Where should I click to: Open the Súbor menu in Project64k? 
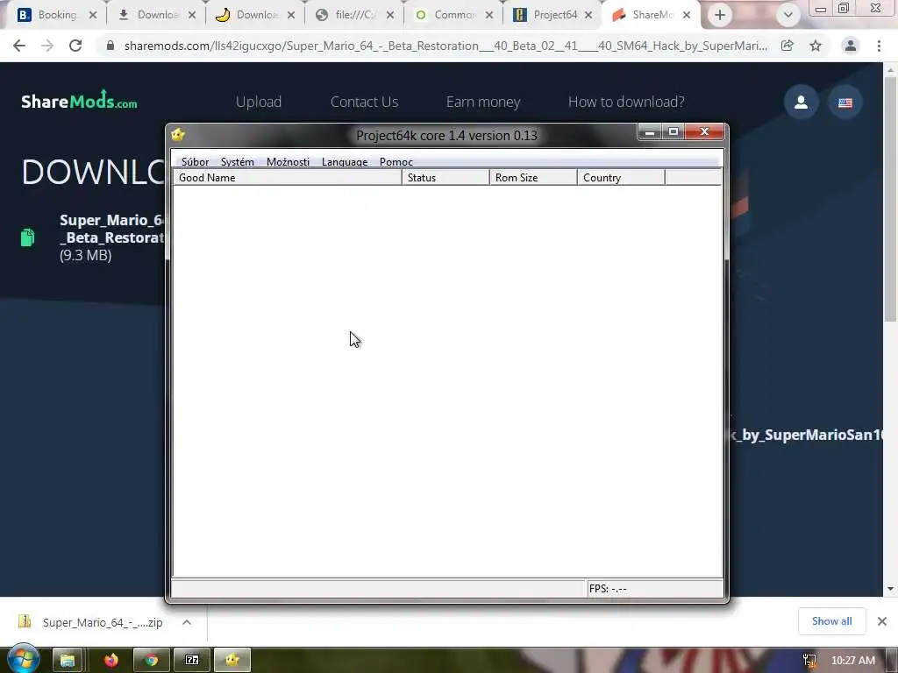click(x=195, y=162)
